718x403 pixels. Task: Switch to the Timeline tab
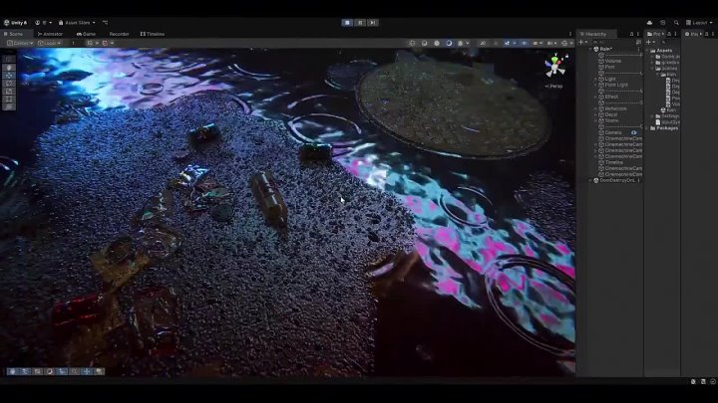coord(153,34)
